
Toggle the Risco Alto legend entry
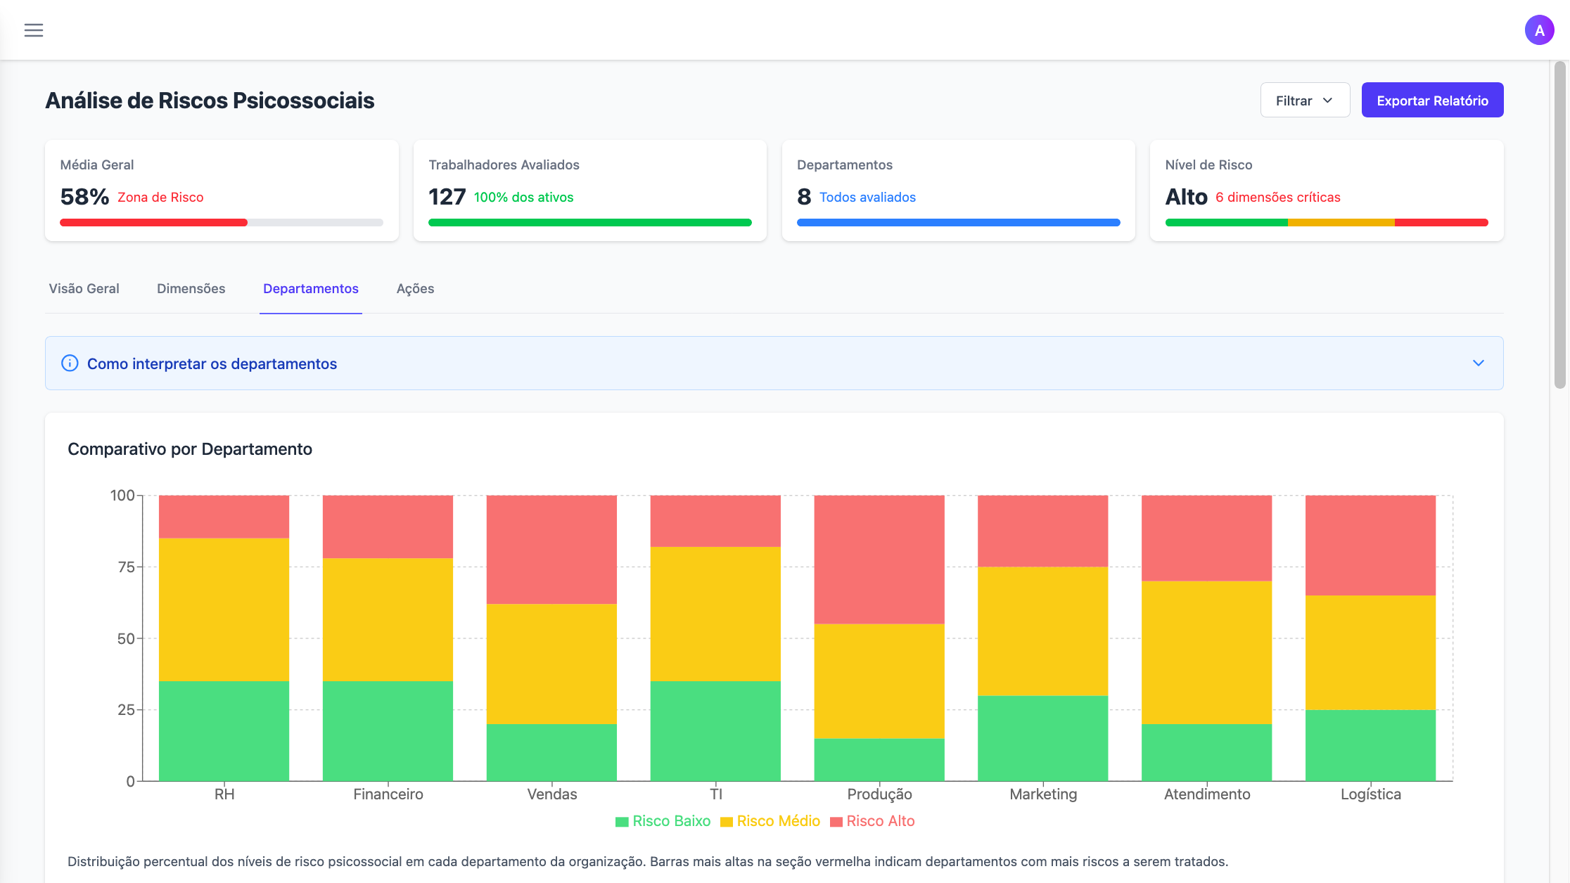tap(872, 820)
